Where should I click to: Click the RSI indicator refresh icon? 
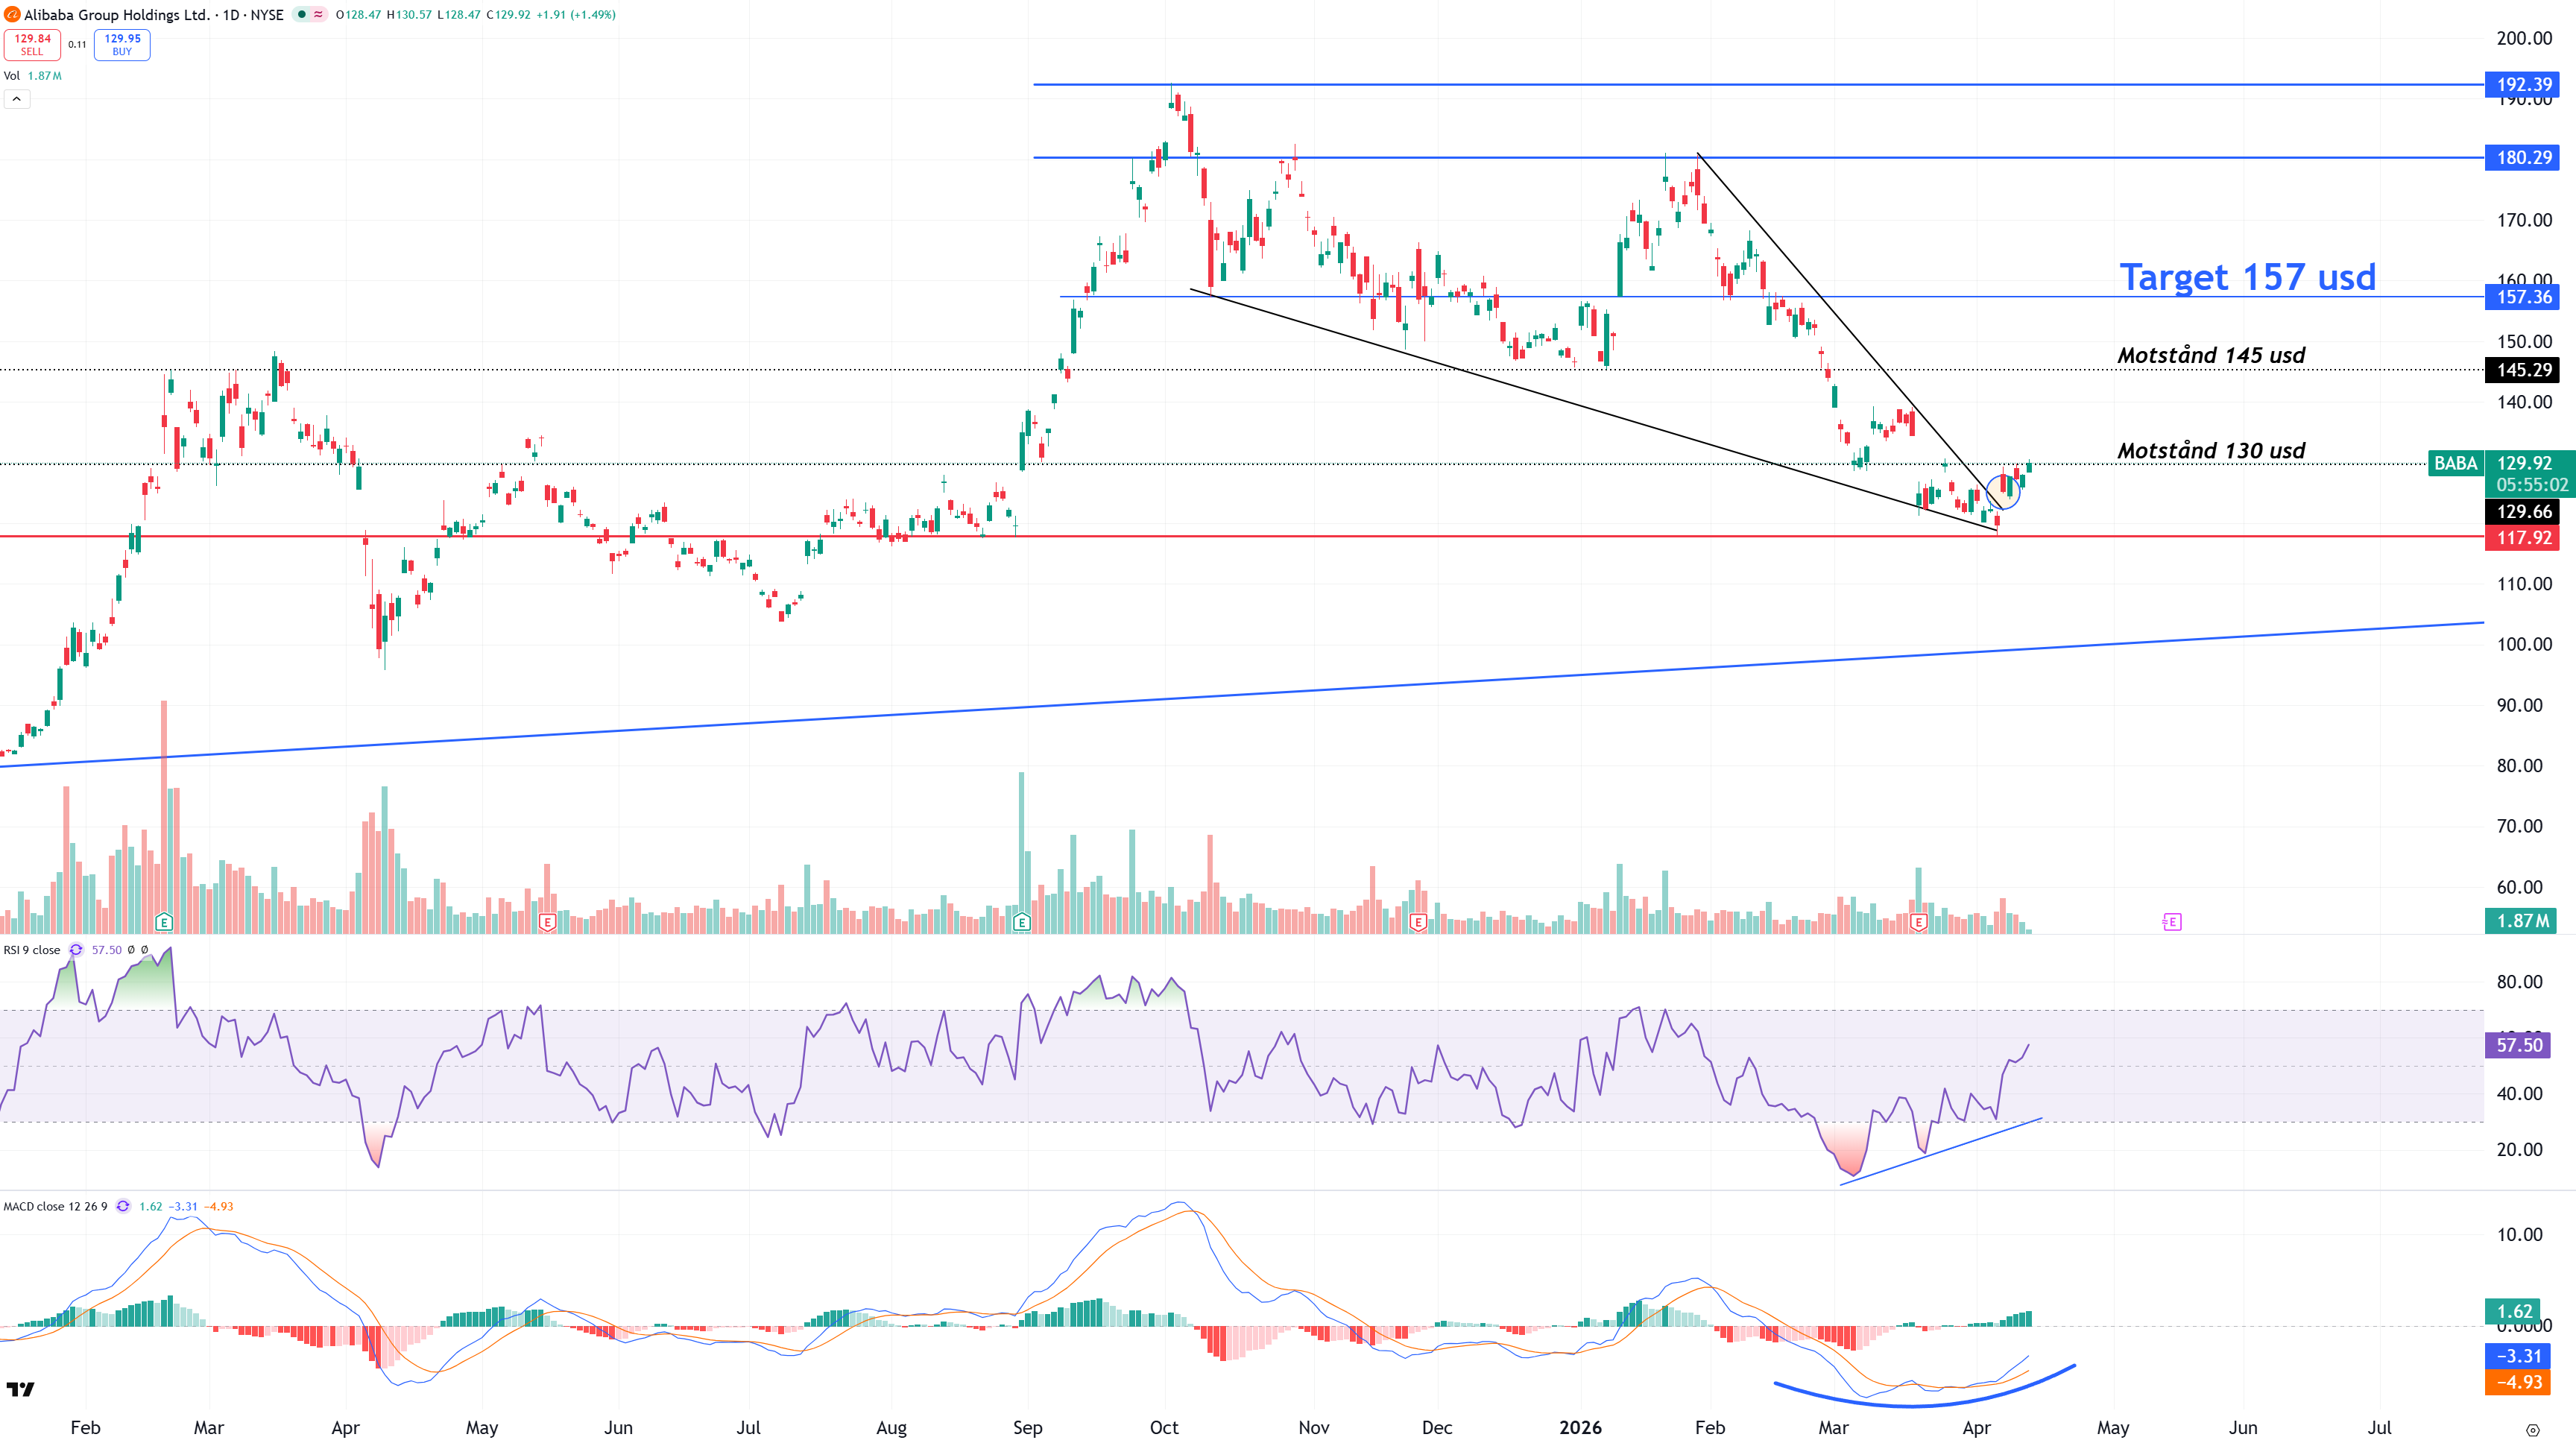(x=76, y=950)
